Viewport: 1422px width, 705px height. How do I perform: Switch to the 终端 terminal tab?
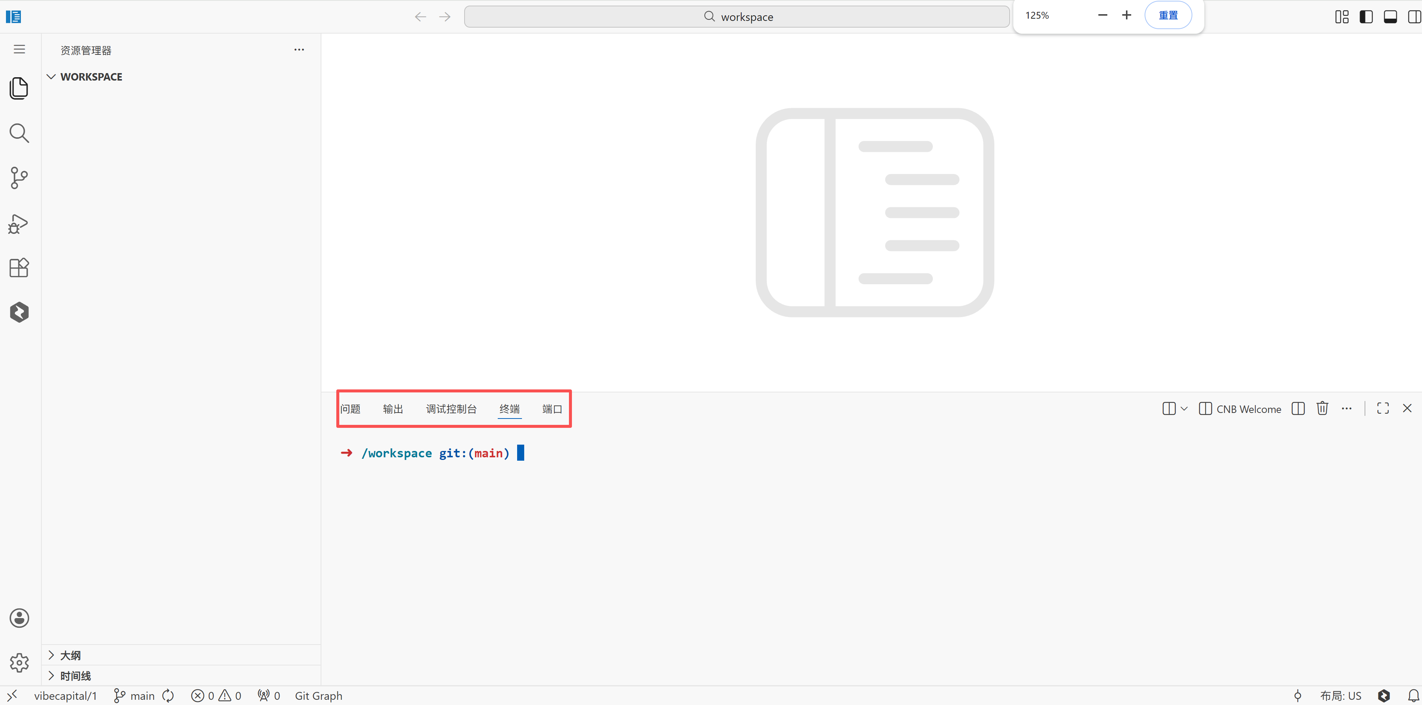(509, 408)
